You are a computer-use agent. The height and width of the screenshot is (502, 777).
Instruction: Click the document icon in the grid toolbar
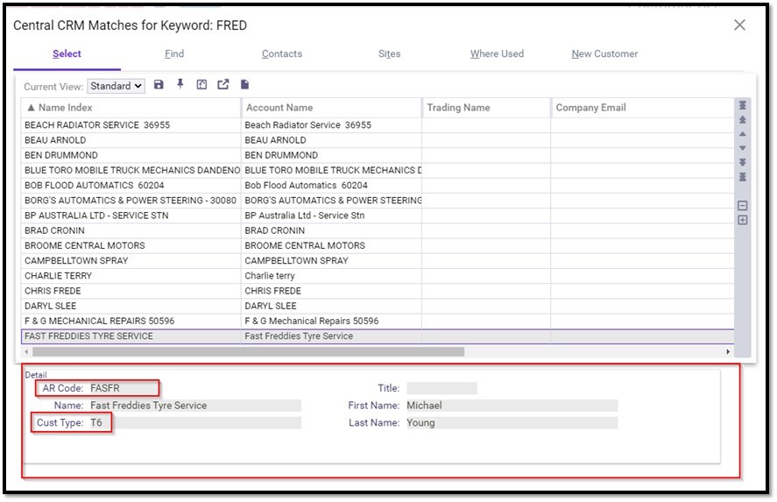244,85
